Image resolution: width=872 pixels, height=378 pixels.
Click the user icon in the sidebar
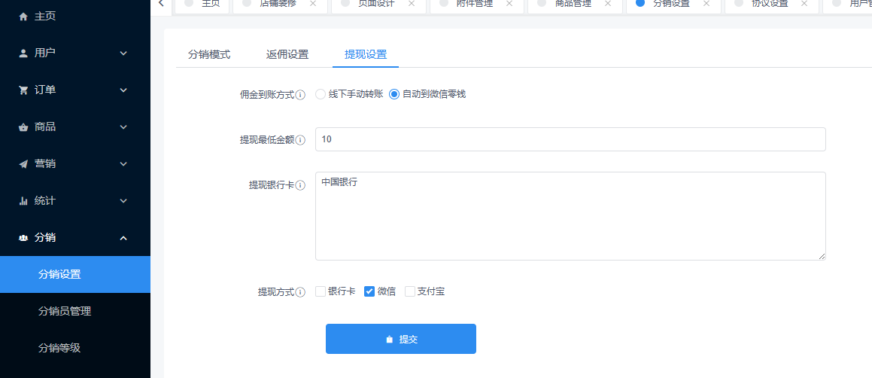tap(23, 53)
